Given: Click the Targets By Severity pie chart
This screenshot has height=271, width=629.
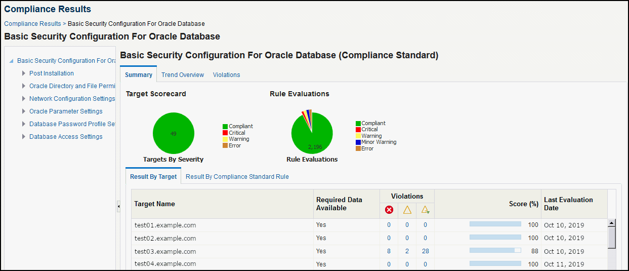Looking at the screenshot, I should tap(174, 133).
